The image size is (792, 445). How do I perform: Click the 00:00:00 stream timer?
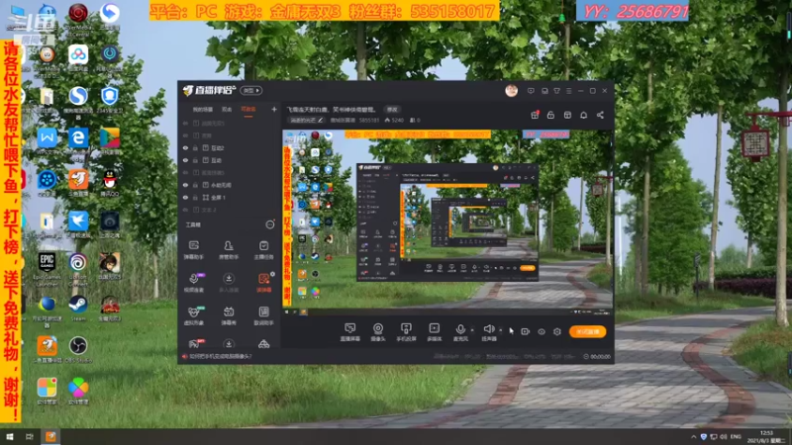tap(597, 356)
